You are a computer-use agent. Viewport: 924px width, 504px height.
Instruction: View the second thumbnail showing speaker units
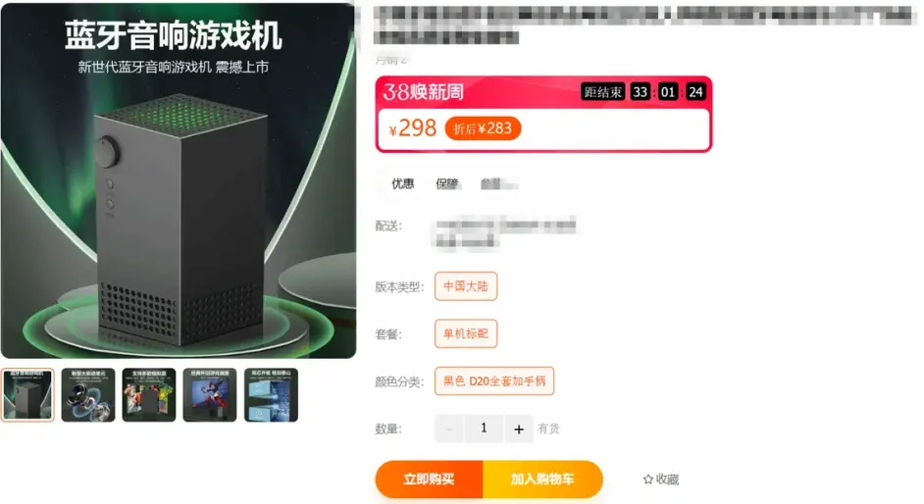pyautogui.click(x=88, y=395)
